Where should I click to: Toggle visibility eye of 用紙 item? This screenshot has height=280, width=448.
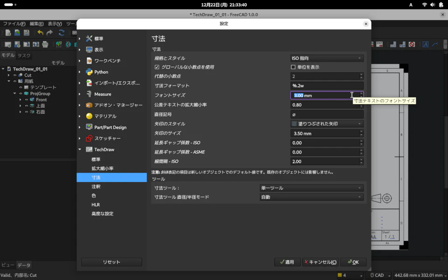point(15,81)
